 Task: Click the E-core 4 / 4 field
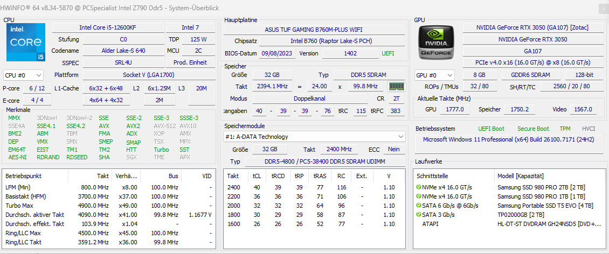click(x=37, y=100)
